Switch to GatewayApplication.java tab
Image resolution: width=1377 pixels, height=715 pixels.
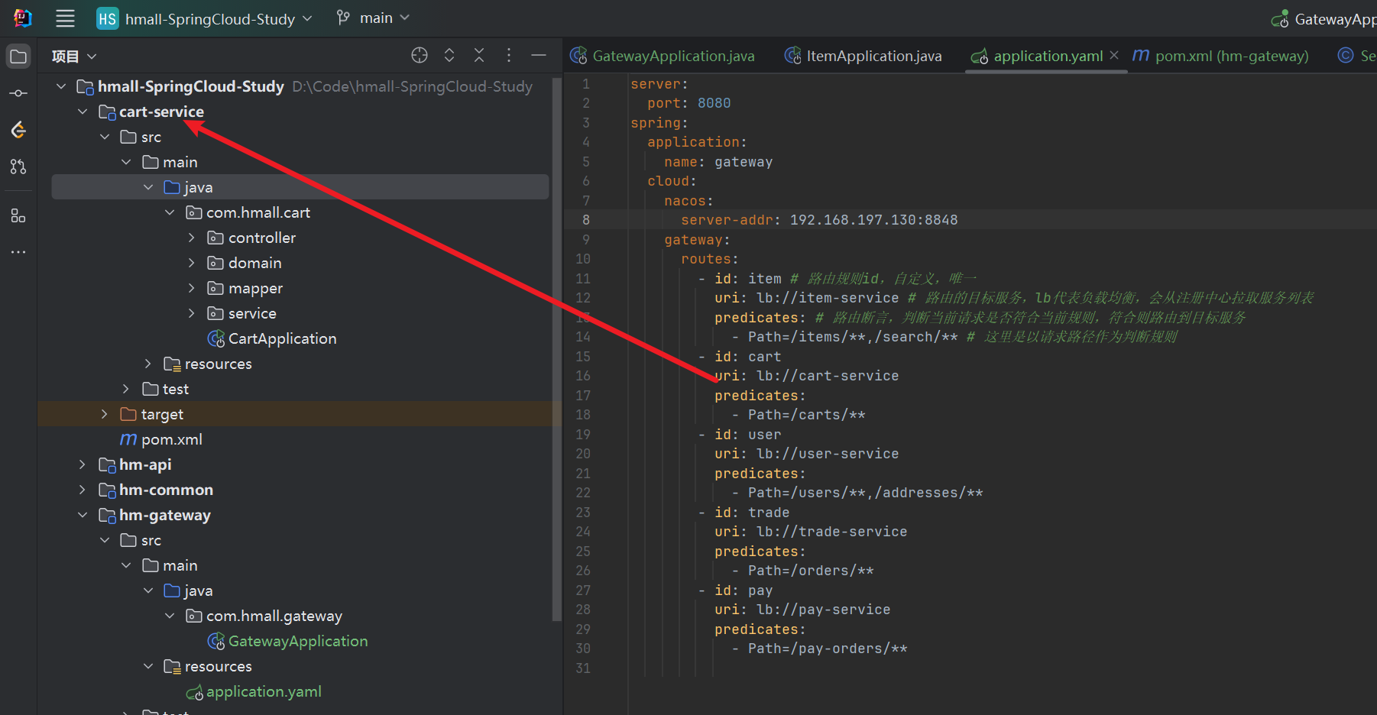(663, 56)
